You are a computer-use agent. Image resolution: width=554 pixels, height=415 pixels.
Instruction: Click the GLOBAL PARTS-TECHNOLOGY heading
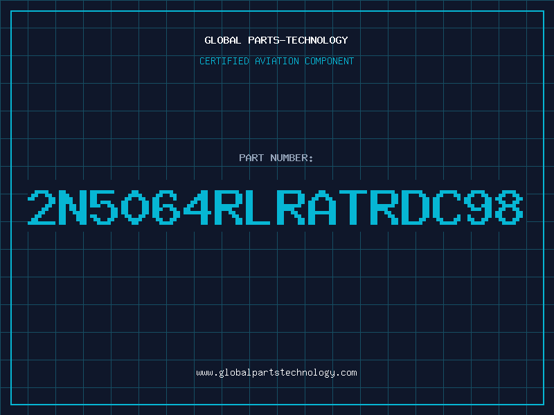click(276, 40)
